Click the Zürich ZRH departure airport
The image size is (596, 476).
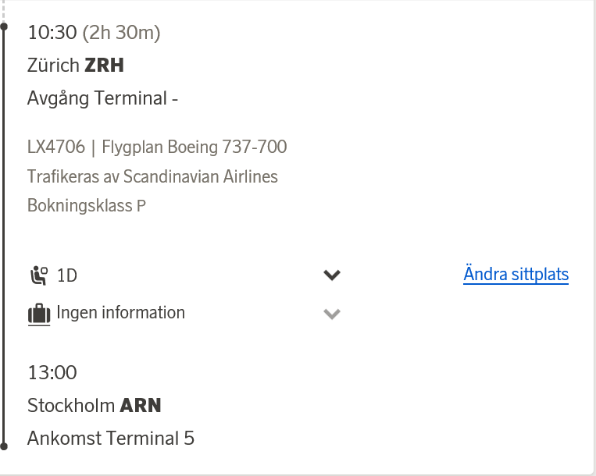click(x=76, y=66)
